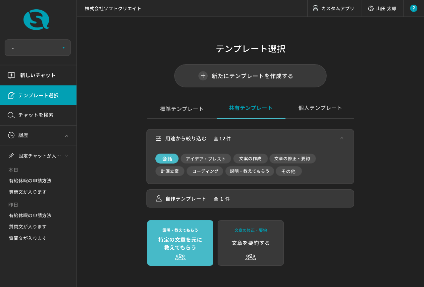Collapse the 履歴 history section

pyautogui.click(x=67, y=136)
